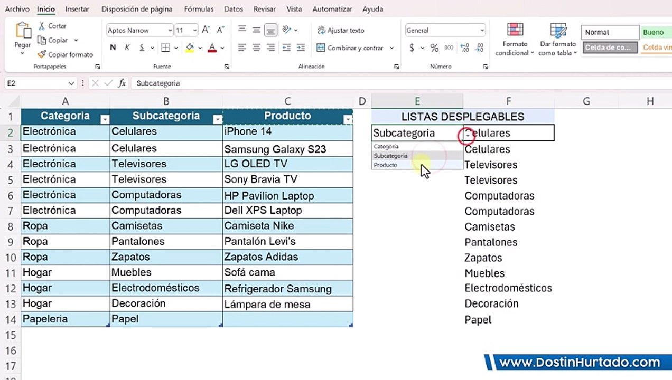Screen dimensions: 672x380
Task: Apply fill color bucket
Action: coord(190,47)
